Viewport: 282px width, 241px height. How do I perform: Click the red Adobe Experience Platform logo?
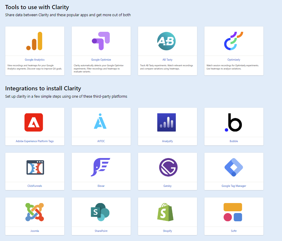(34, 122)
